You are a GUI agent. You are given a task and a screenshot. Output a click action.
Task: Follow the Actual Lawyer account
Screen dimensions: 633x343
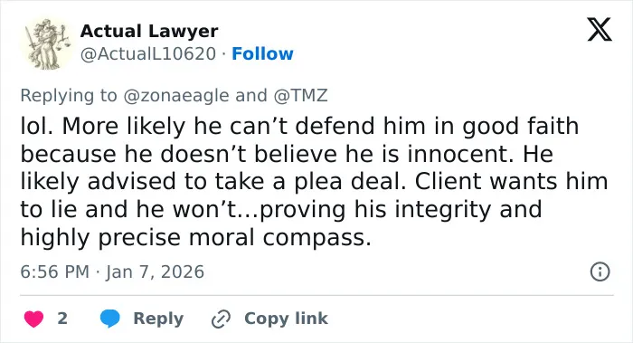tap(262, 53)
